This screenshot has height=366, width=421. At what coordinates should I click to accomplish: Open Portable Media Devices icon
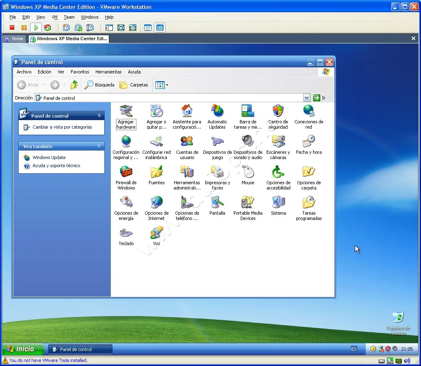pos(248,202)
